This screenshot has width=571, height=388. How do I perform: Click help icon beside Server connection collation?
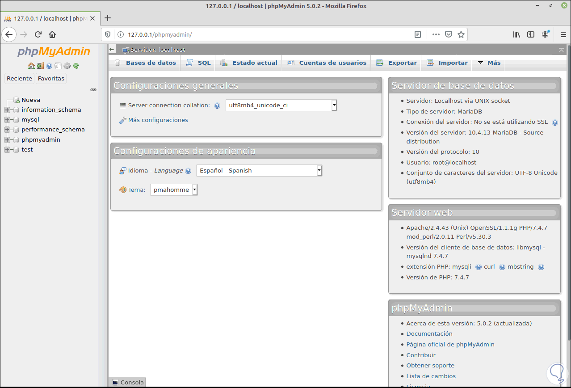point(217,106)
